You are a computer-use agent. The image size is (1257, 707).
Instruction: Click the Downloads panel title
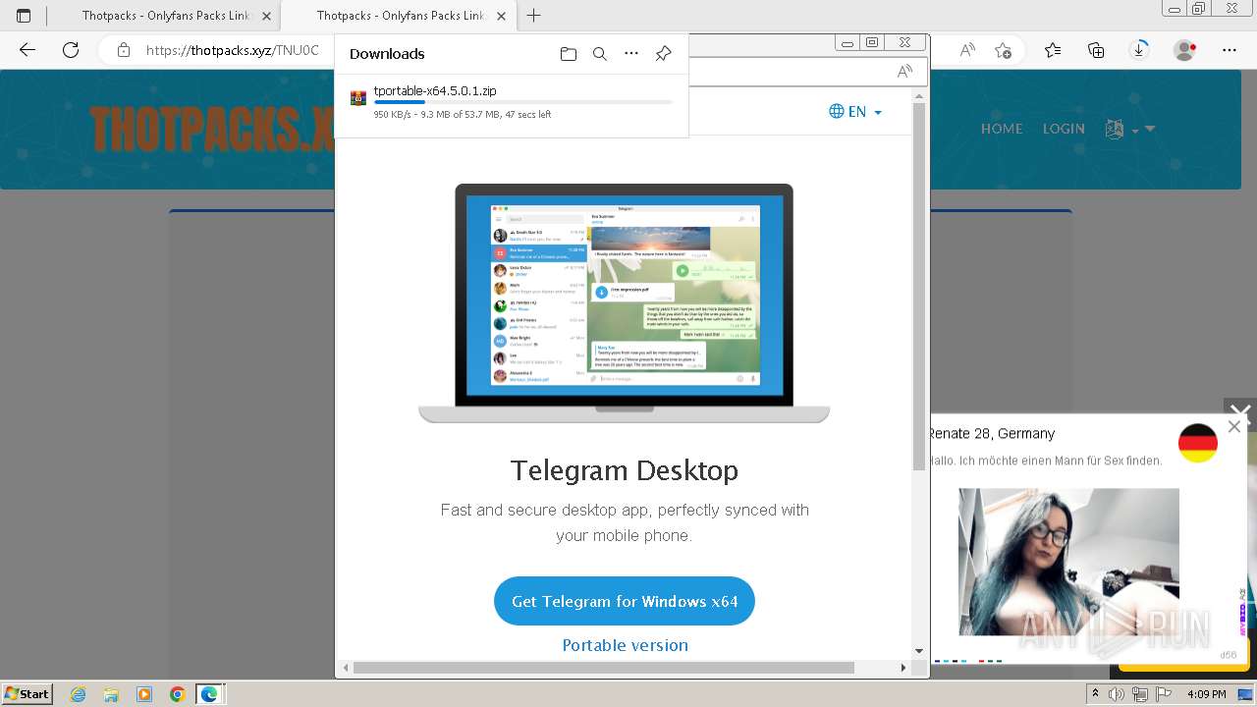pos(387,54)
